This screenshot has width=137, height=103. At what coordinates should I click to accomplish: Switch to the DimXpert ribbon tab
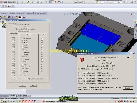tap(29, 13)
